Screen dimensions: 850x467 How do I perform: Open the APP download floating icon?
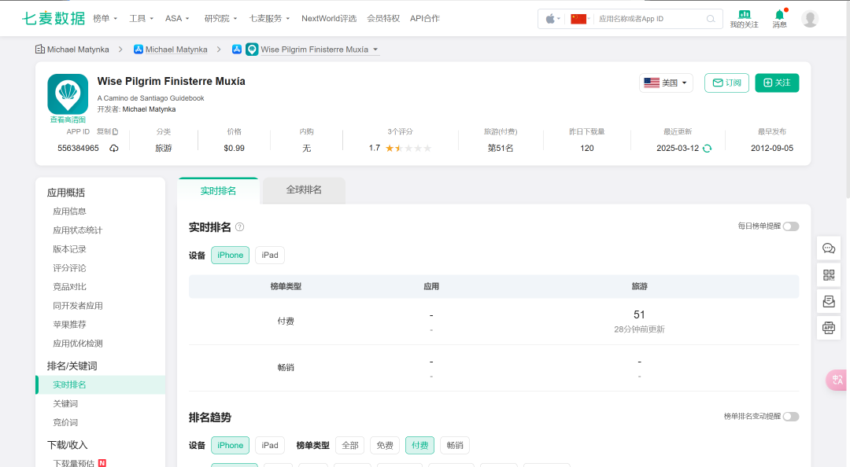[829, 328]
